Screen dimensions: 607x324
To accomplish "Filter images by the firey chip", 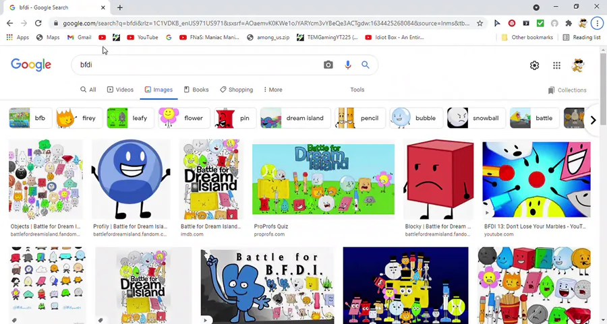I will click(80, 119).
